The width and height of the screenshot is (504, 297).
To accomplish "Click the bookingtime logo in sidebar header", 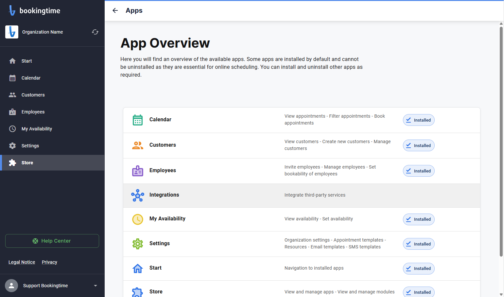I will [34, 10].
